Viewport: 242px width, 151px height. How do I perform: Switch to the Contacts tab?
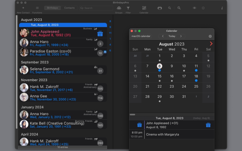pyautogui.click(x=69, y=8)
